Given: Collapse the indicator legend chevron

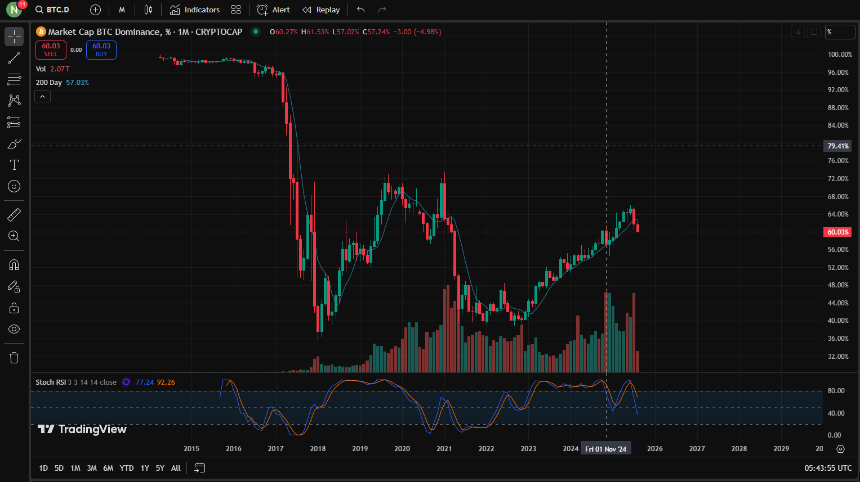Looking at the screenshot, I should (x=42, y=97).
